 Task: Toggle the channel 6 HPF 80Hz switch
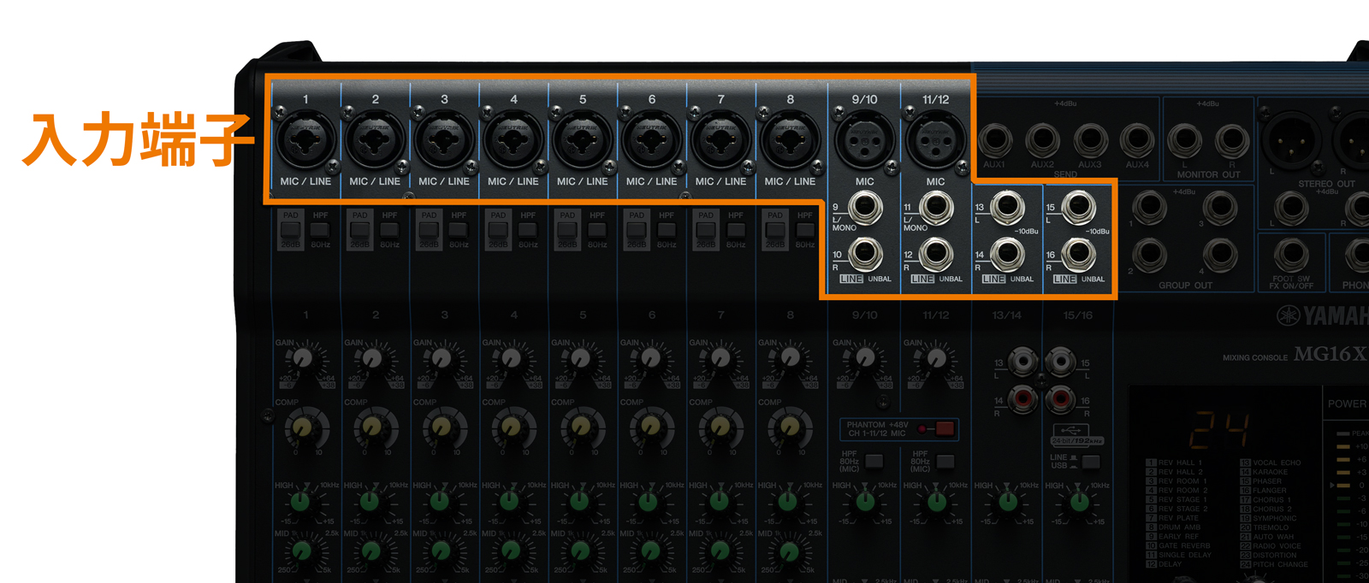(x=667, y=230)
